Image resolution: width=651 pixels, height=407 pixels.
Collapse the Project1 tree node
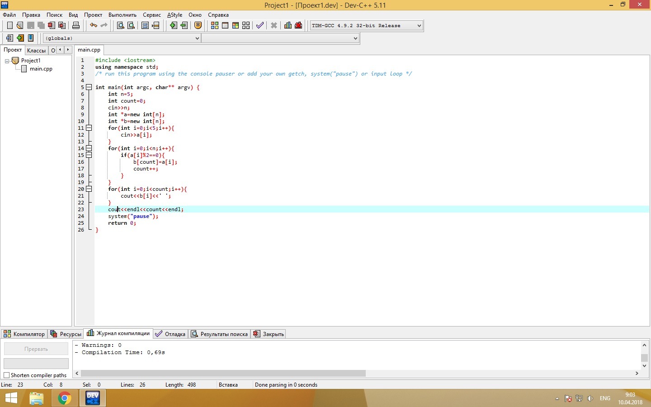click(x=7, y=61)
